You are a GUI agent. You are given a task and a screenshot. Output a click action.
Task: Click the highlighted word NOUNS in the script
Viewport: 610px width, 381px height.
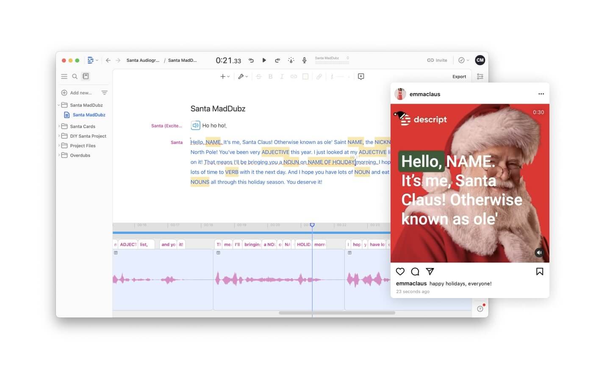(x=200, y=182)
